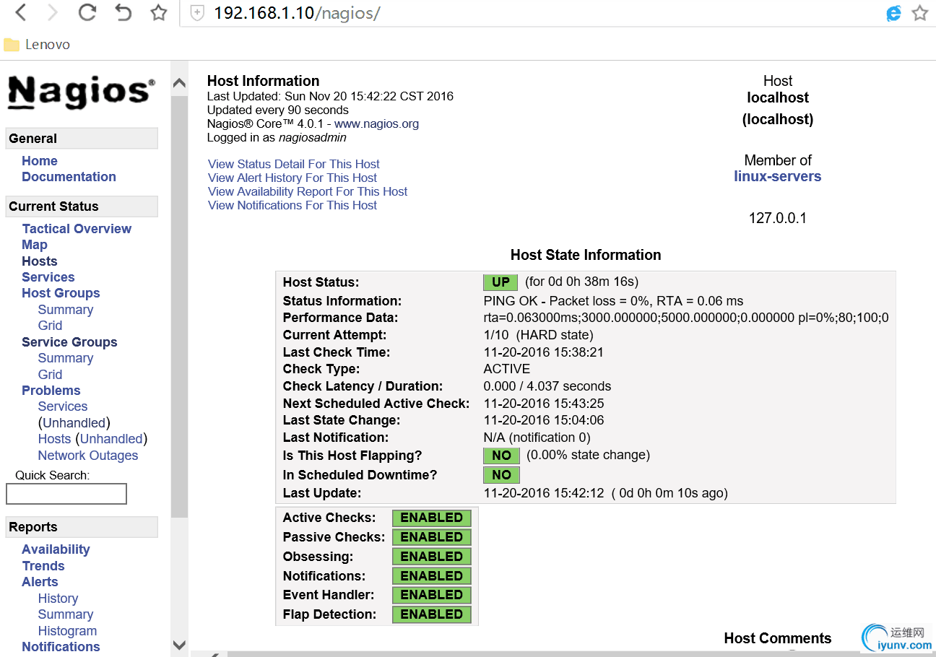This screenshot has width=936, height=657.
Task: Click the NO badge for scheduled downtime
Action: [501, 475]
